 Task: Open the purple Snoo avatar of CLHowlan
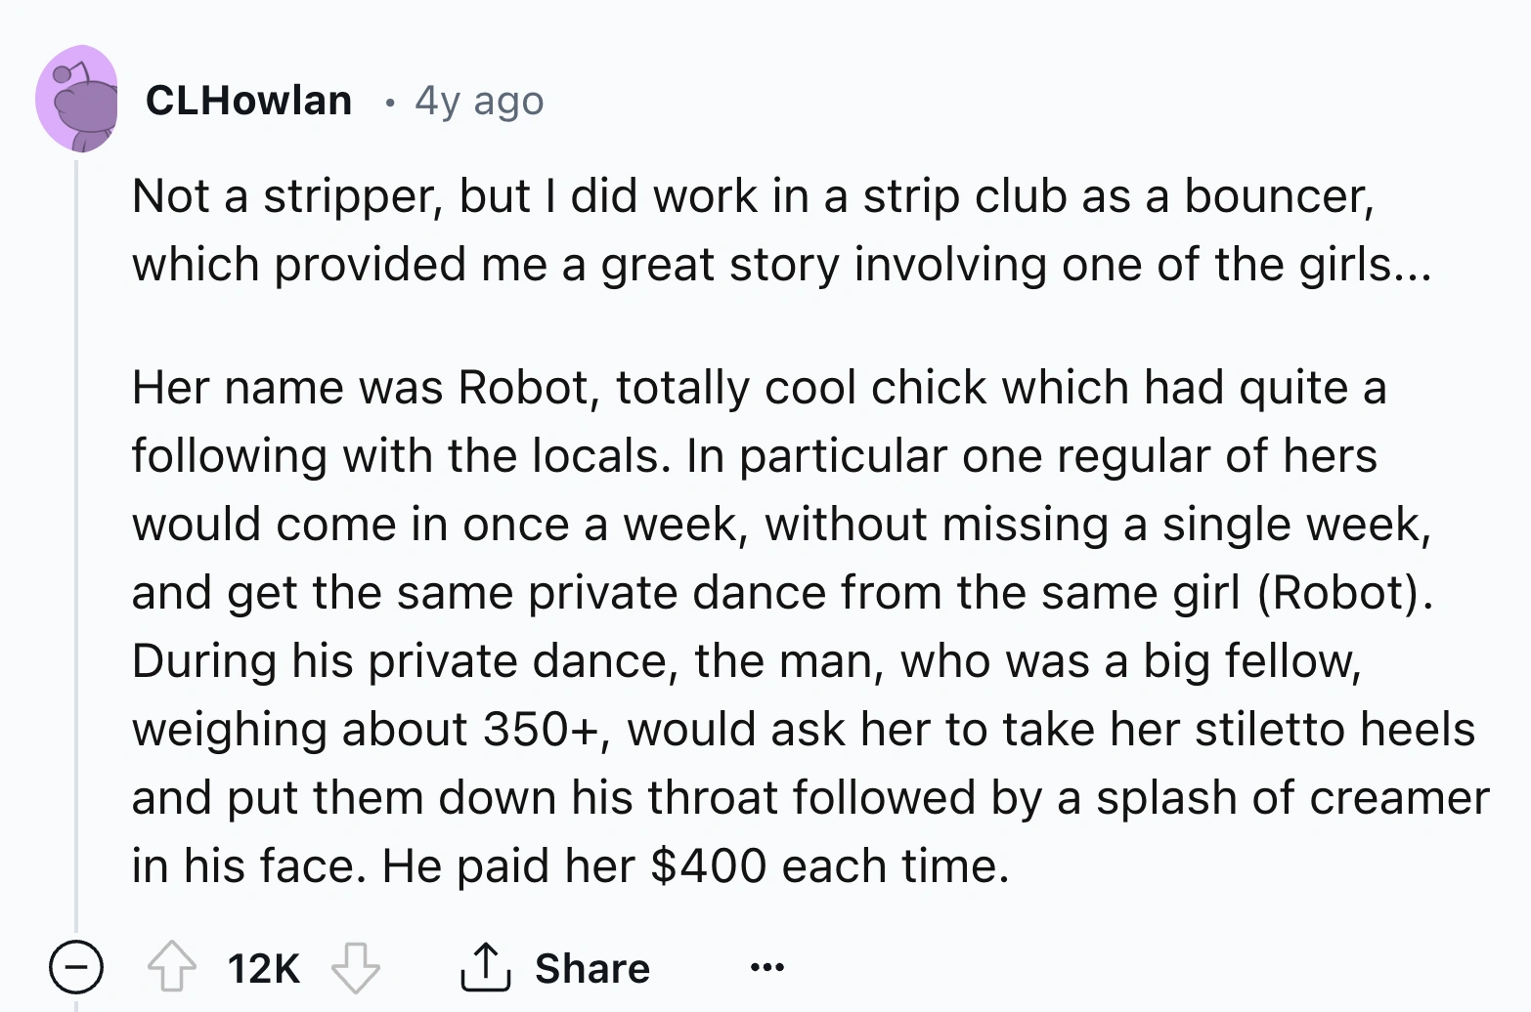click(77, 99)
